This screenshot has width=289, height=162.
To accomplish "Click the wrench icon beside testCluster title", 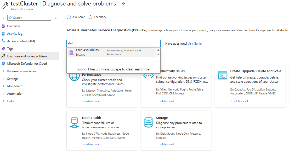I will pyautogui.click(x=5, y=5).
